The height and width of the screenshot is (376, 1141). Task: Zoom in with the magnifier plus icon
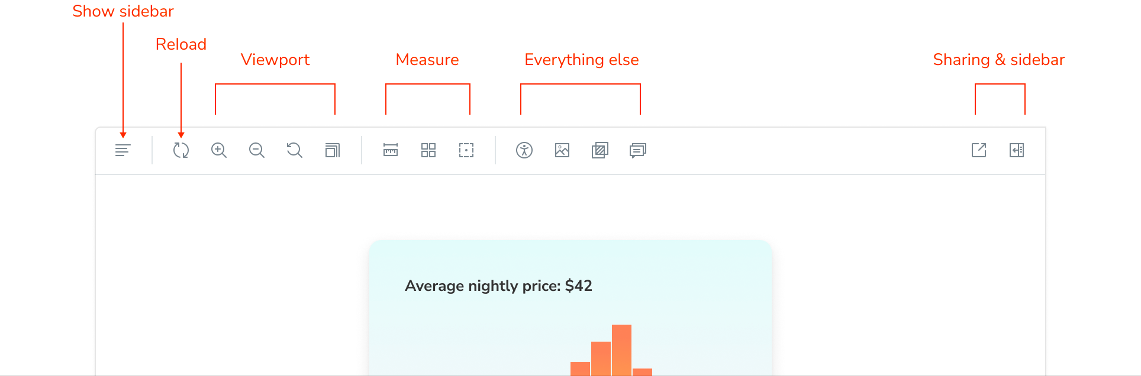[x=219, y=150]
